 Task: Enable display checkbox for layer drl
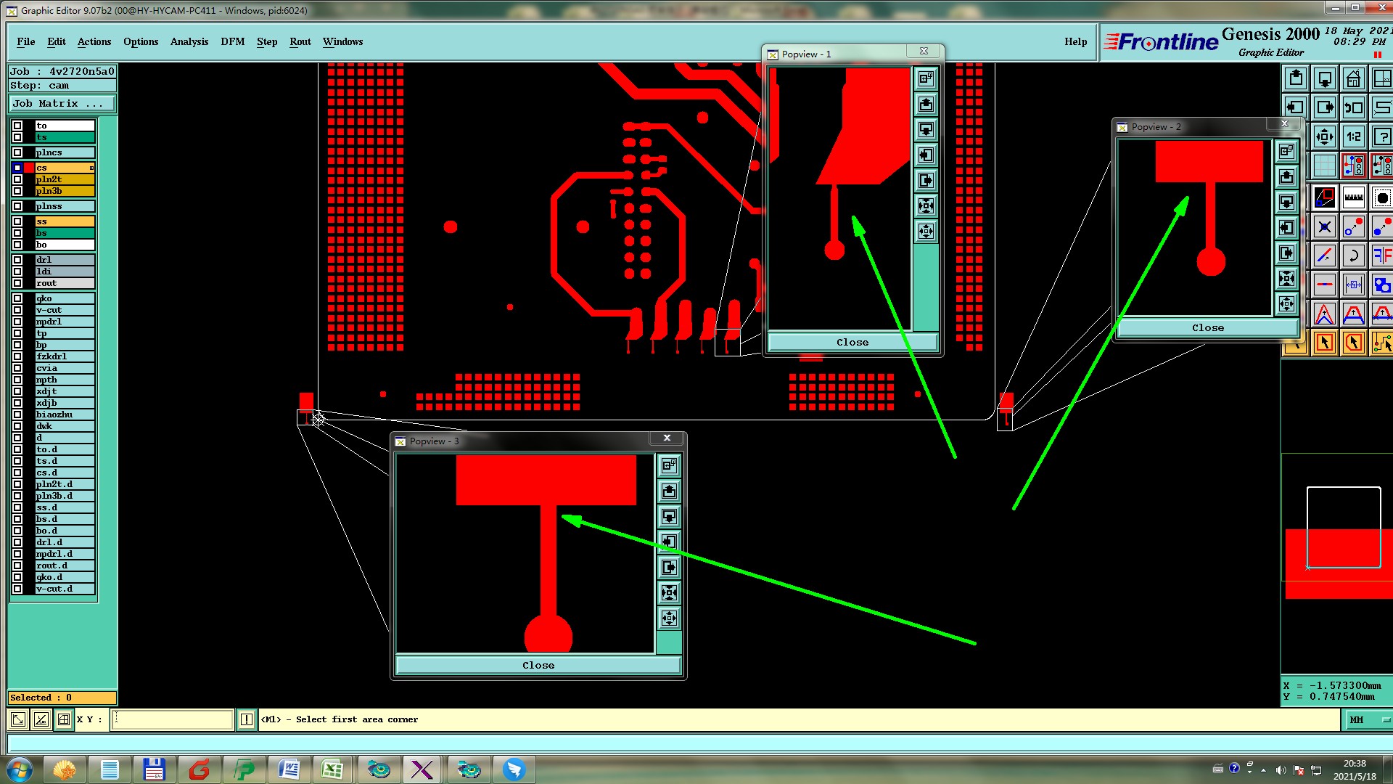[x=17, y=260]
